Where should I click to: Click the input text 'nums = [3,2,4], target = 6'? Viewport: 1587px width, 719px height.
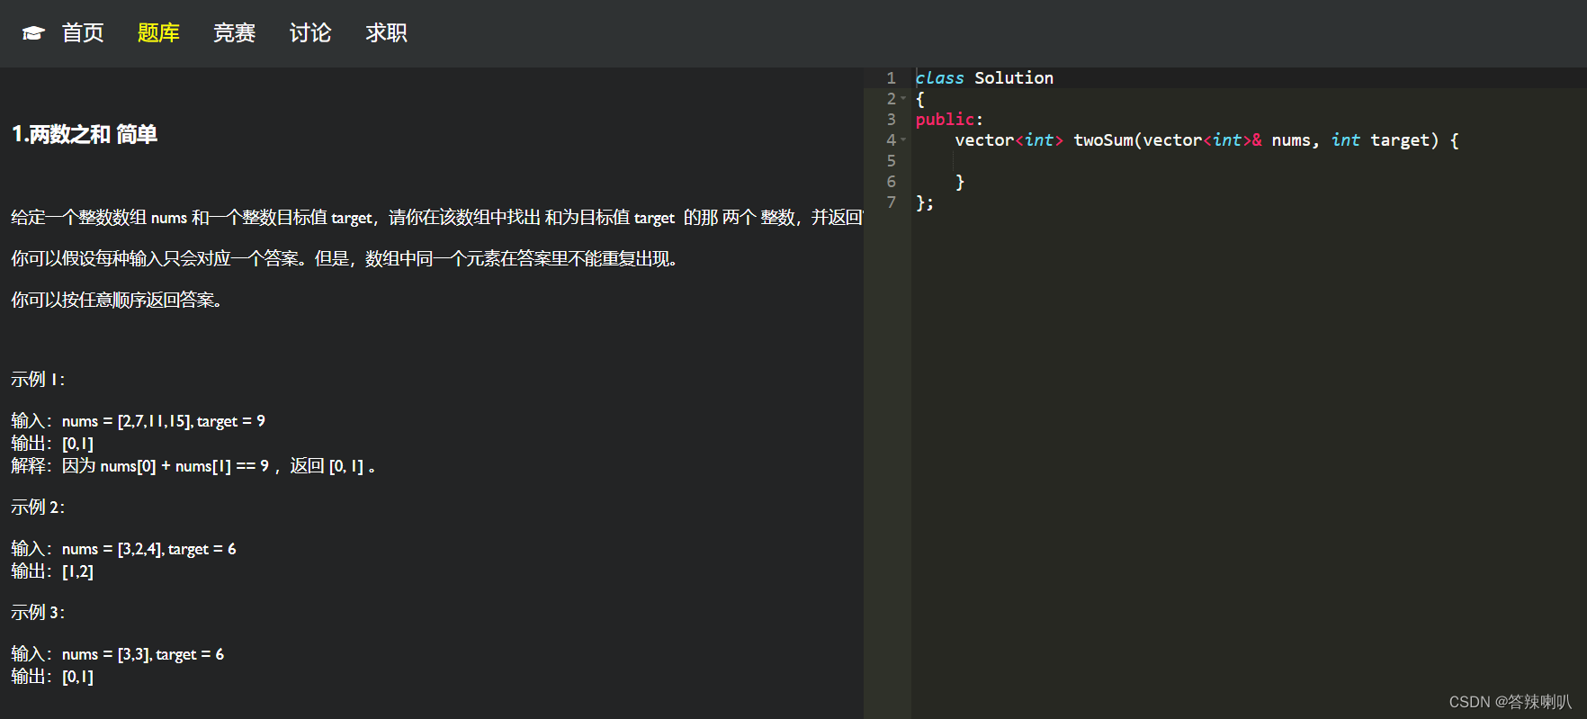click(x=149, y=549)
